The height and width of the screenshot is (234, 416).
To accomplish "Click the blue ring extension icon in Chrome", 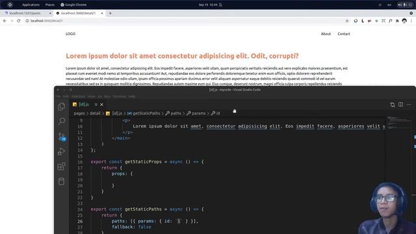I will point(356,21).
